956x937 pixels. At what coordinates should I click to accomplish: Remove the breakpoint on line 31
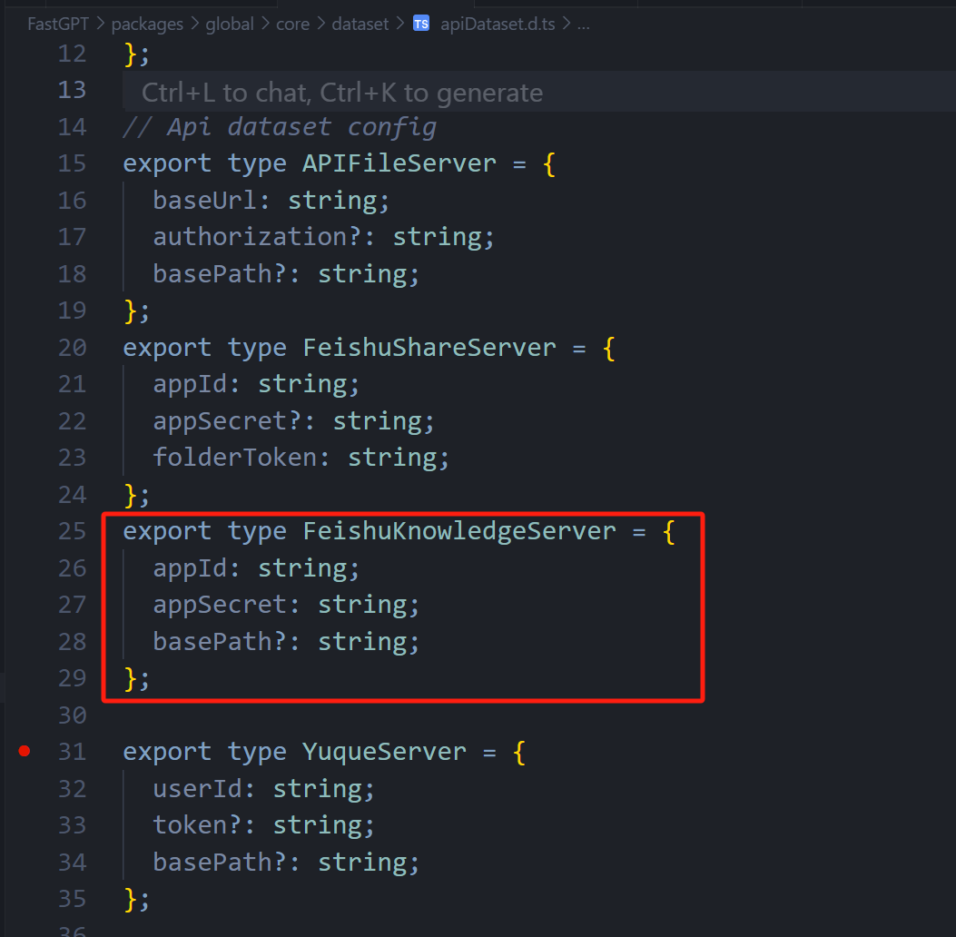click(25, 751)
